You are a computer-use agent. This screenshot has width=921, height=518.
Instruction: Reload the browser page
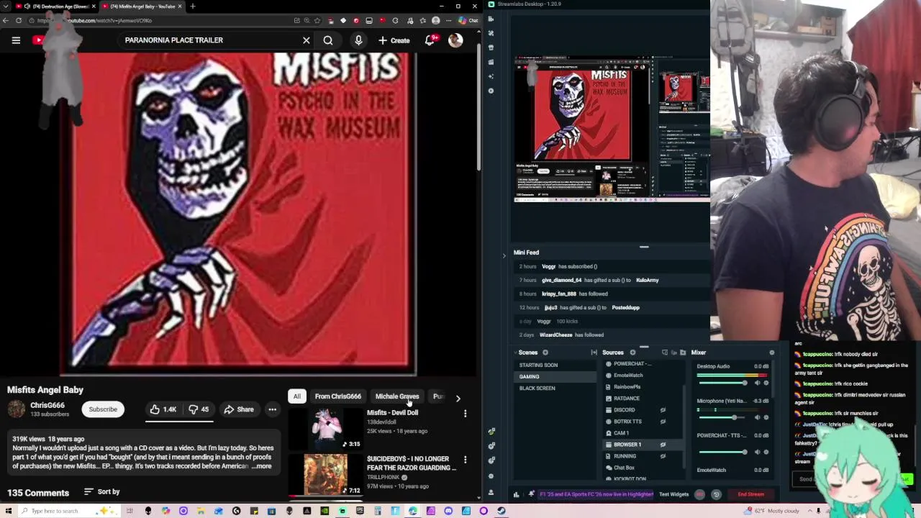click(x=19, y=20)
